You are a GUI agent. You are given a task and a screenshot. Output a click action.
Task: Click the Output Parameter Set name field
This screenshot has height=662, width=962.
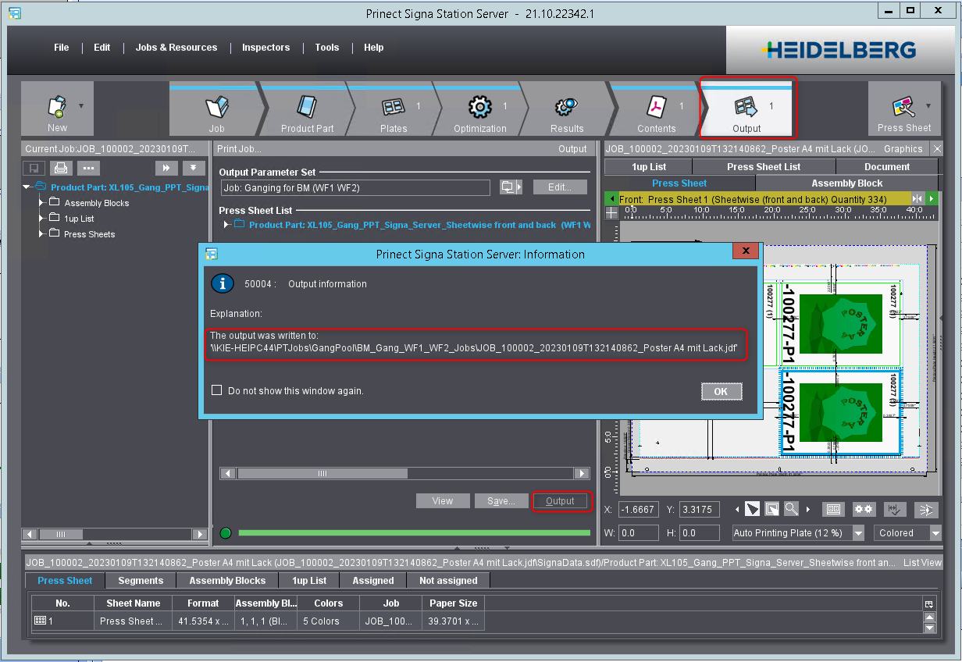coord(355,187)
